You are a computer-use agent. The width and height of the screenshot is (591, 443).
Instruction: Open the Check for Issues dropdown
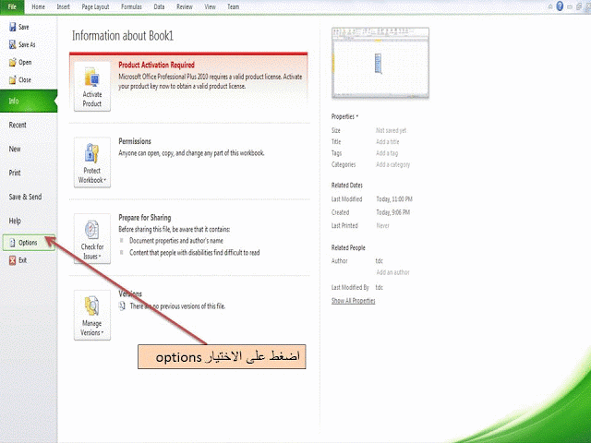92,239
